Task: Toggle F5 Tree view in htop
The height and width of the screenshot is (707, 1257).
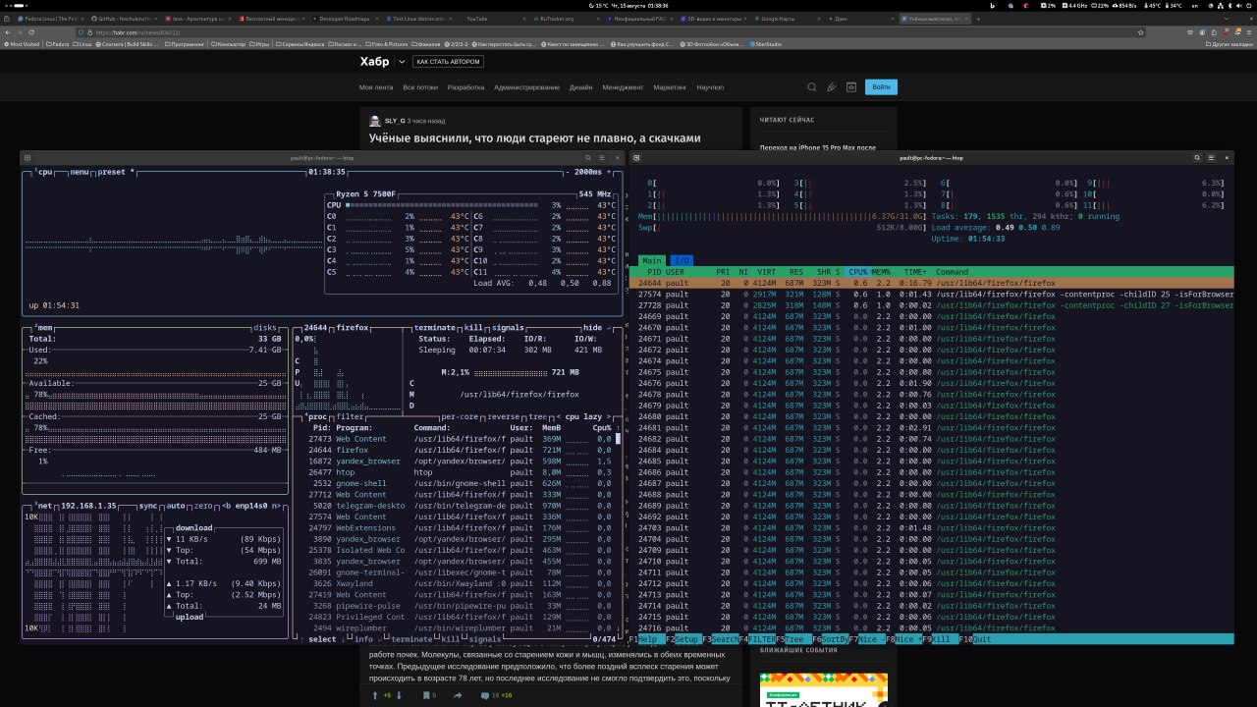Action: (794, 639)
